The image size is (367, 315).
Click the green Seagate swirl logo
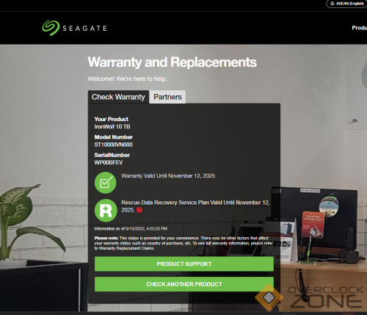pos(51,28)
